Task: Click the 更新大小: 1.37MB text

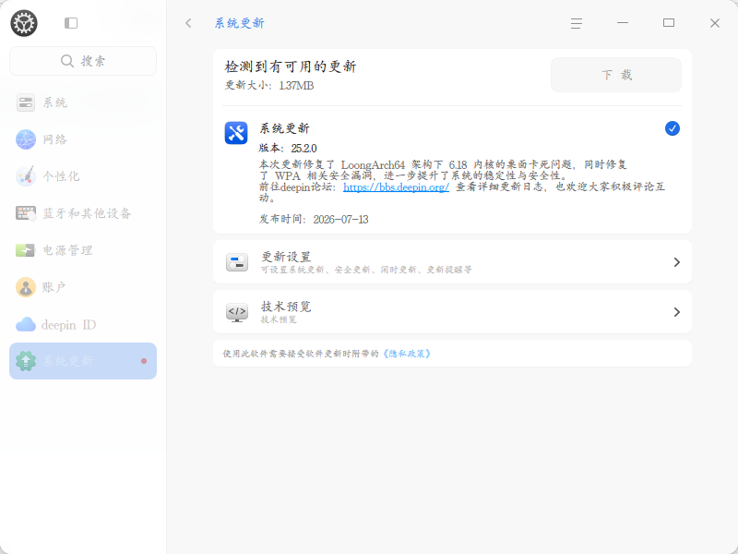Action: [269, 85]
